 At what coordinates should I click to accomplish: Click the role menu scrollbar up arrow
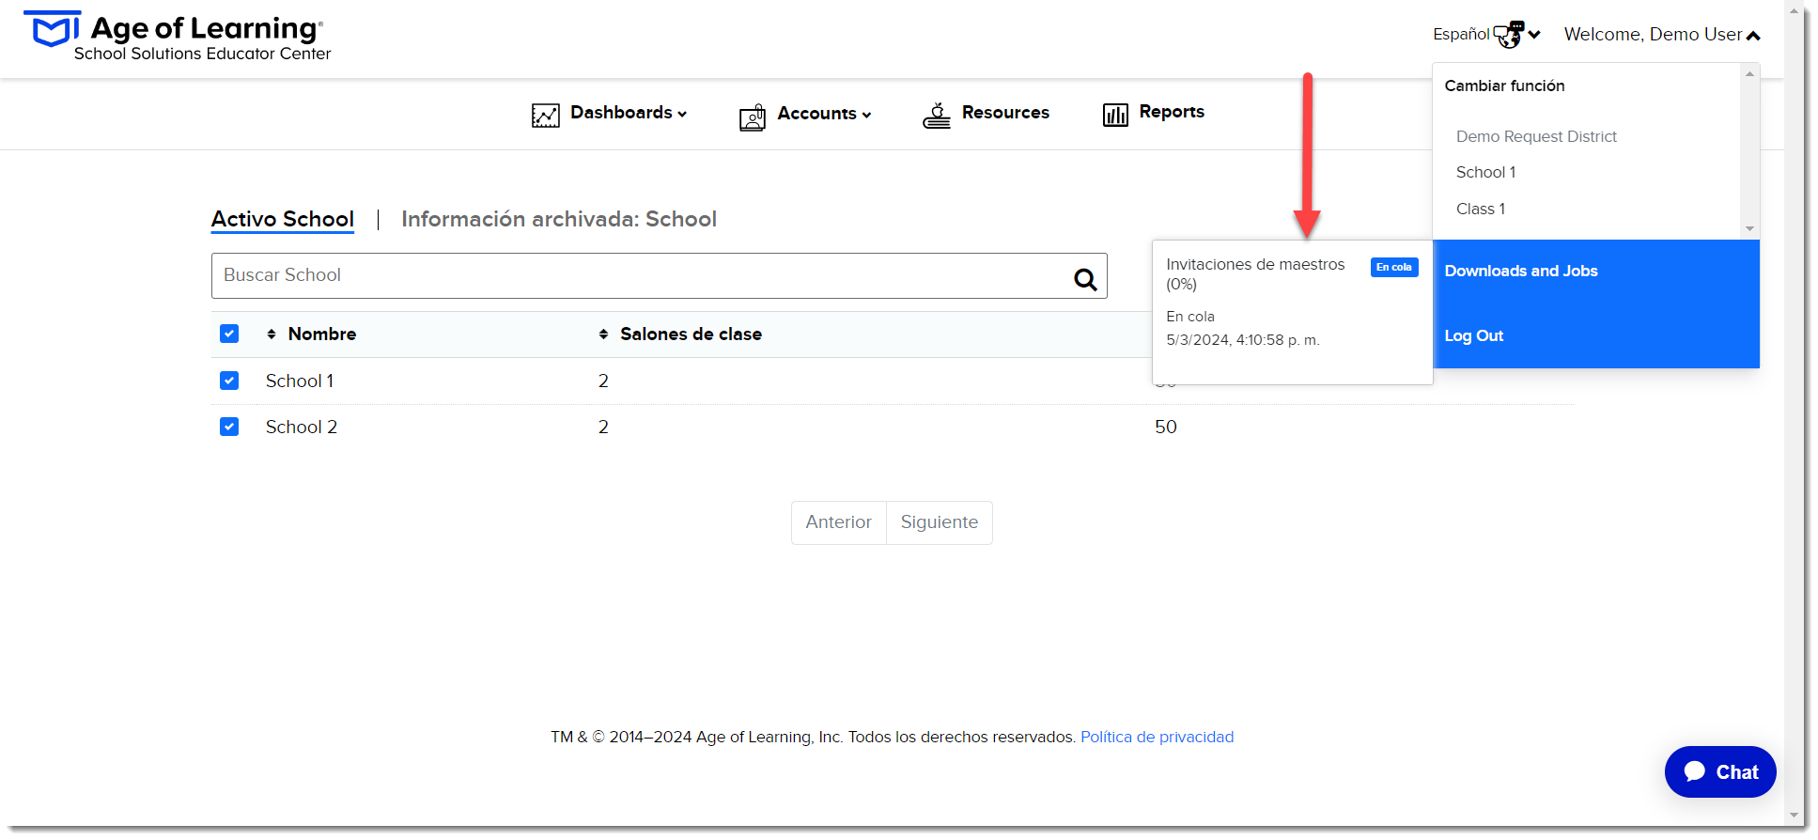1749,73
